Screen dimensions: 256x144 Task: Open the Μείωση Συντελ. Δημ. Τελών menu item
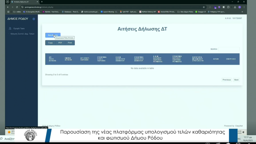click(22, 34)
